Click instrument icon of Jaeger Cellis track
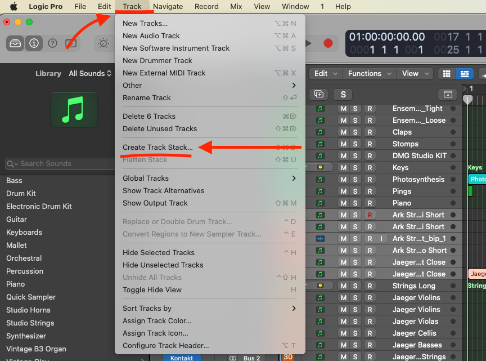 (320, 333)
